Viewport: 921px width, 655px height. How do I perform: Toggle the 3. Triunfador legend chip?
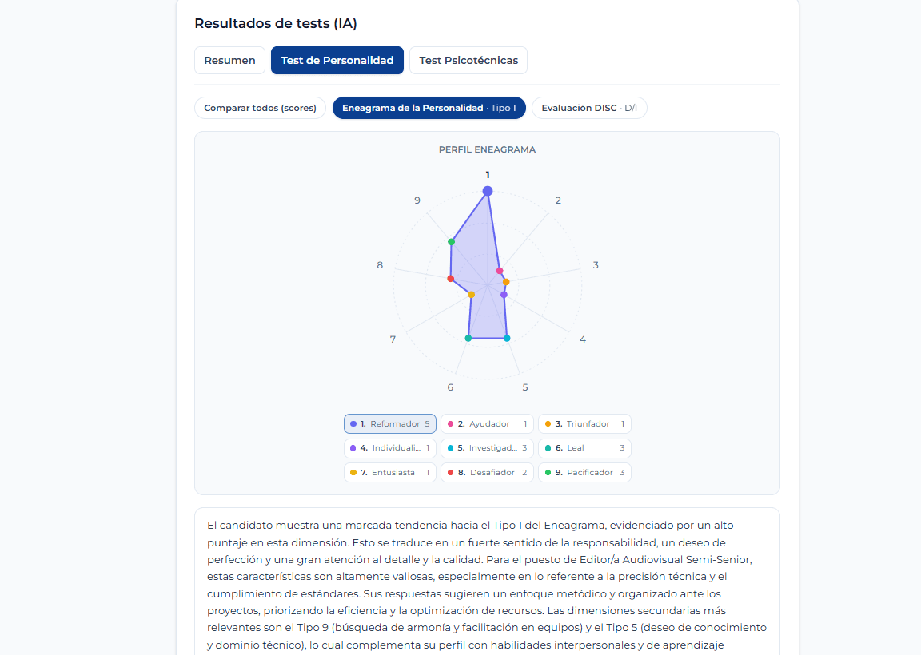pos(584,424)
